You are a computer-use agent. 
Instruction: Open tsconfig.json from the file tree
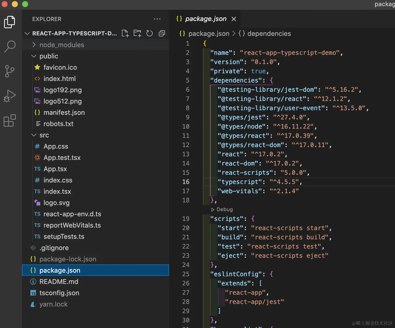pyautogui.click(x=59, y=293)
